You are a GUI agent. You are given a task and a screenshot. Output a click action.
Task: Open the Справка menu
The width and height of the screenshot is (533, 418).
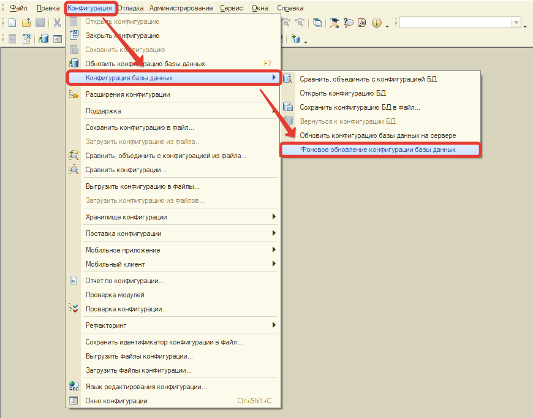pyautogui.click(x=290, y=8)
